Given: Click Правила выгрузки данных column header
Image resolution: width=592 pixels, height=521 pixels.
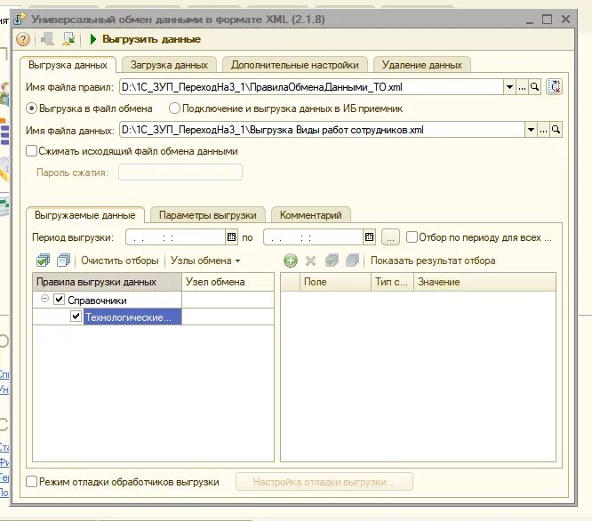Looking at the screenshot, I should pos(107,282).
